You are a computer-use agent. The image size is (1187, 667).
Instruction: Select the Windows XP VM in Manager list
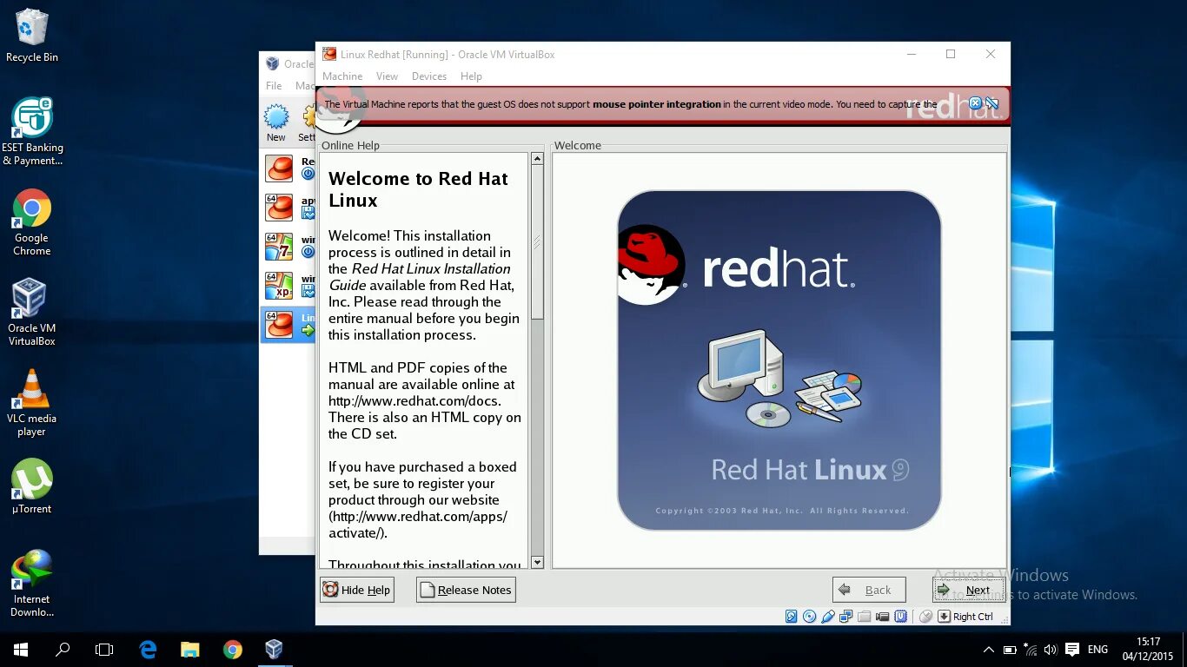[288, 286]
